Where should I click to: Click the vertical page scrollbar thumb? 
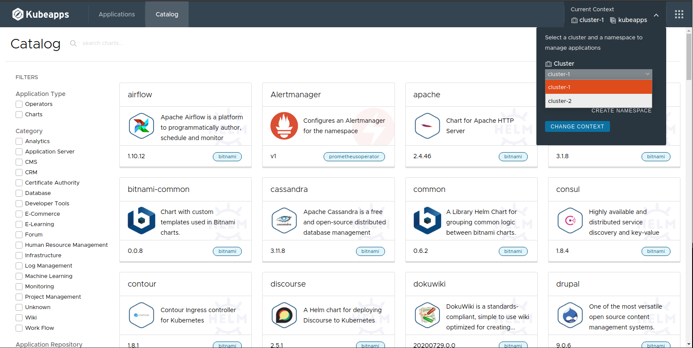(689, 56)
